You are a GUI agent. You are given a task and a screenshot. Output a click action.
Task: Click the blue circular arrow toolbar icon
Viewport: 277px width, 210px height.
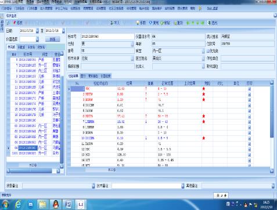pyautogui.click(x=150, y=23)
